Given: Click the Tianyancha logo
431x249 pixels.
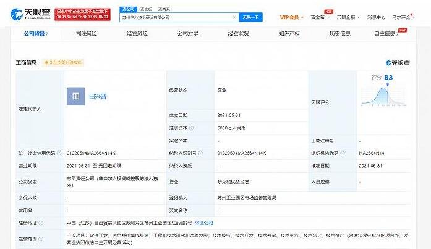Looking at the screenshot, I should [x=30, y=14].
